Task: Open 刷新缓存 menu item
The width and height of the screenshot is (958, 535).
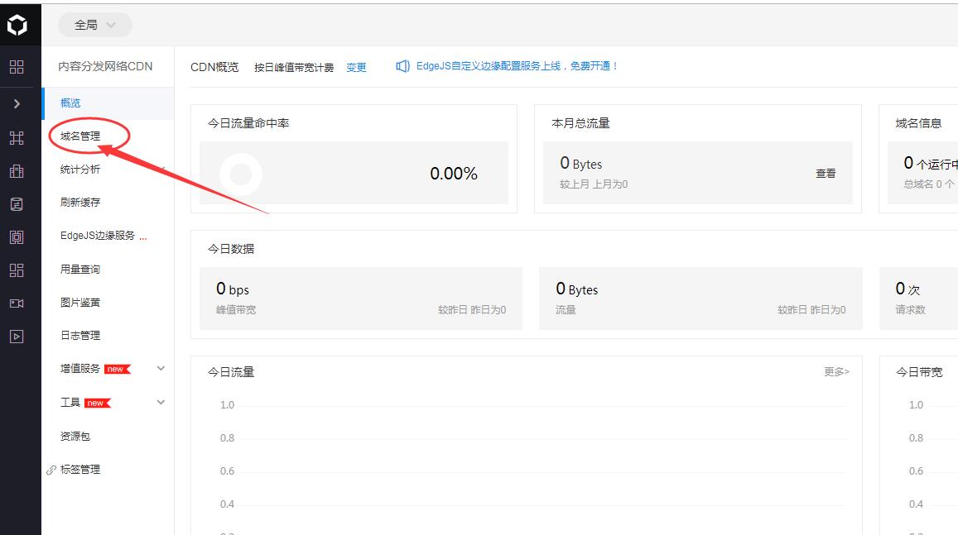Action: (x=80, y=202)
